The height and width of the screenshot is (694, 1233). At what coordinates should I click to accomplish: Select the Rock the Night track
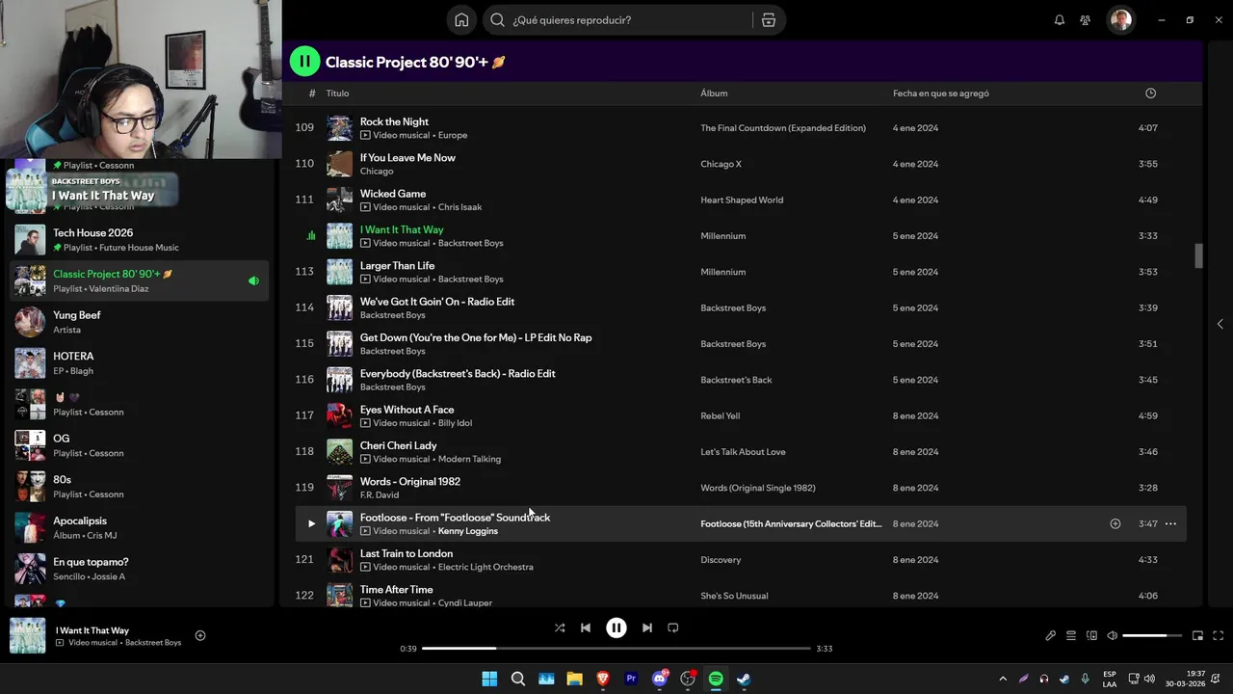[394, 121]
